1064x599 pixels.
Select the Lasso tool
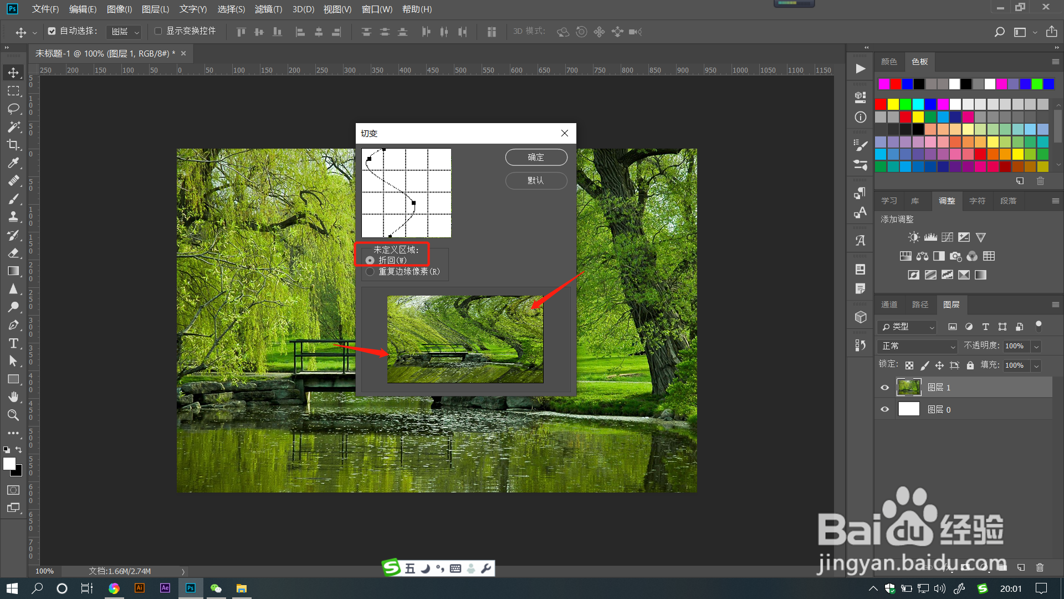coord(13,109)
